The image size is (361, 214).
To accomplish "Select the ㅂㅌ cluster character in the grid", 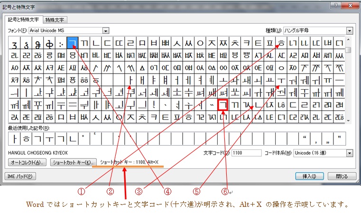I will pyautogui.click(x=212, y=56).
